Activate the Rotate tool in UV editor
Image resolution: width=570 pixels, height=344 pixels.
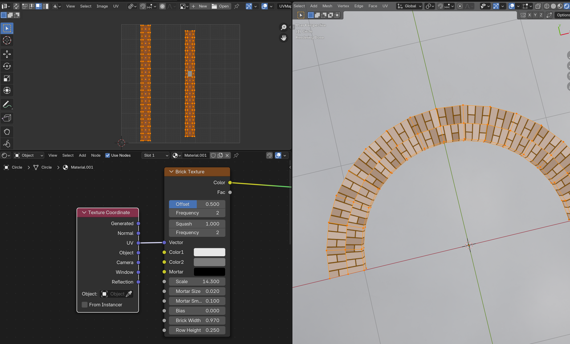click(x=7, y=66)
